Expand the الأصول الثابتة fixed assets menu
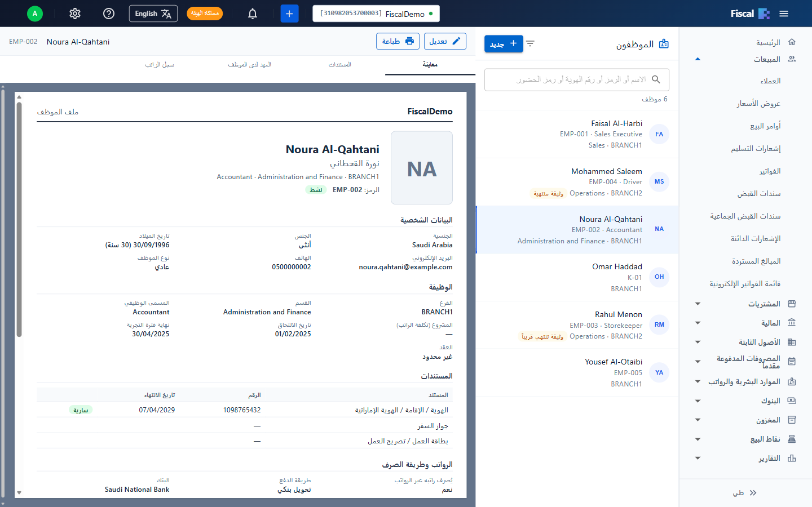Screen dimensions: 812x507 (x=698, y=342)
